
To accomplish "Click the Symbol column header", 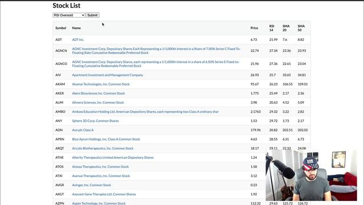I will coord(61,28).
